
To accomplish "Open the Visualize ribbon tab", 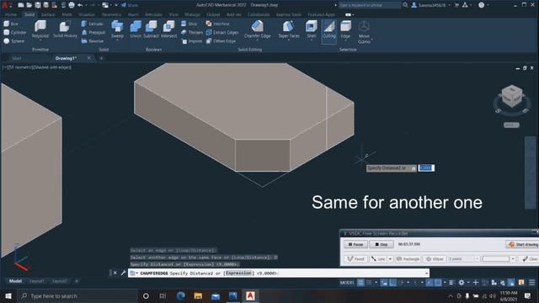I will pos(87,15).
